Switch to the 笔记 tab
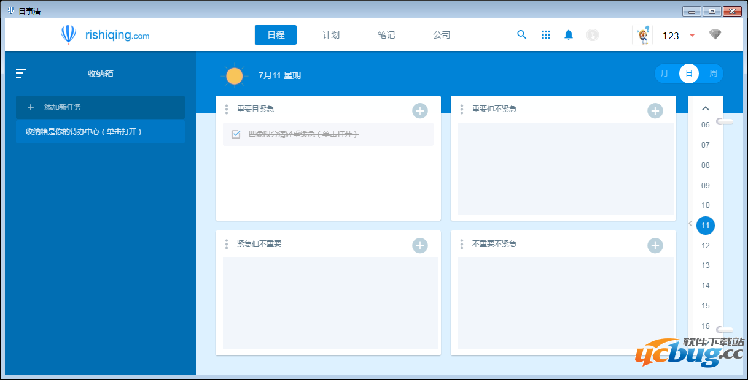Image resolution: width=748 pixels, height=380 pixels. 386,35
